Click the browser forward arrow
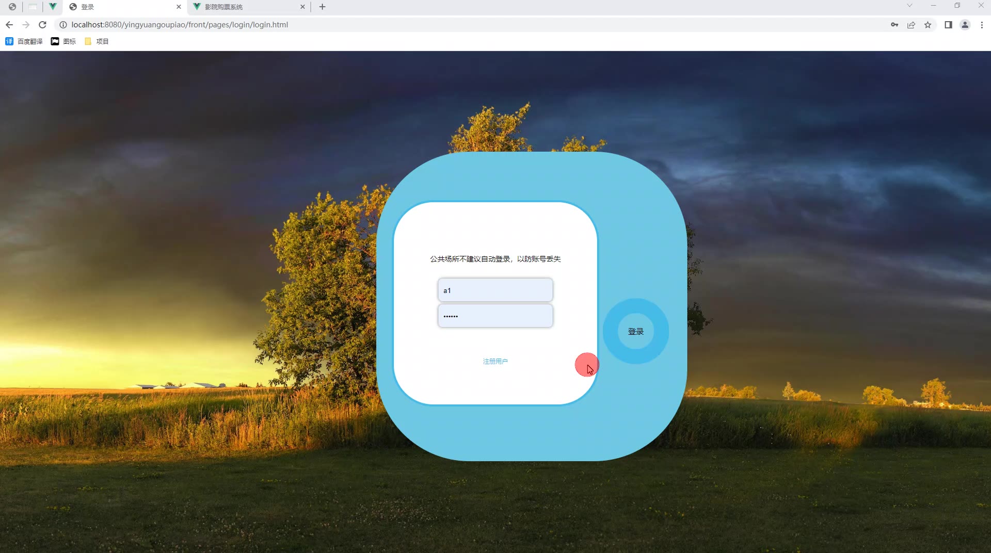The width and height of the screenshot is (991, 553). (26, 25)
